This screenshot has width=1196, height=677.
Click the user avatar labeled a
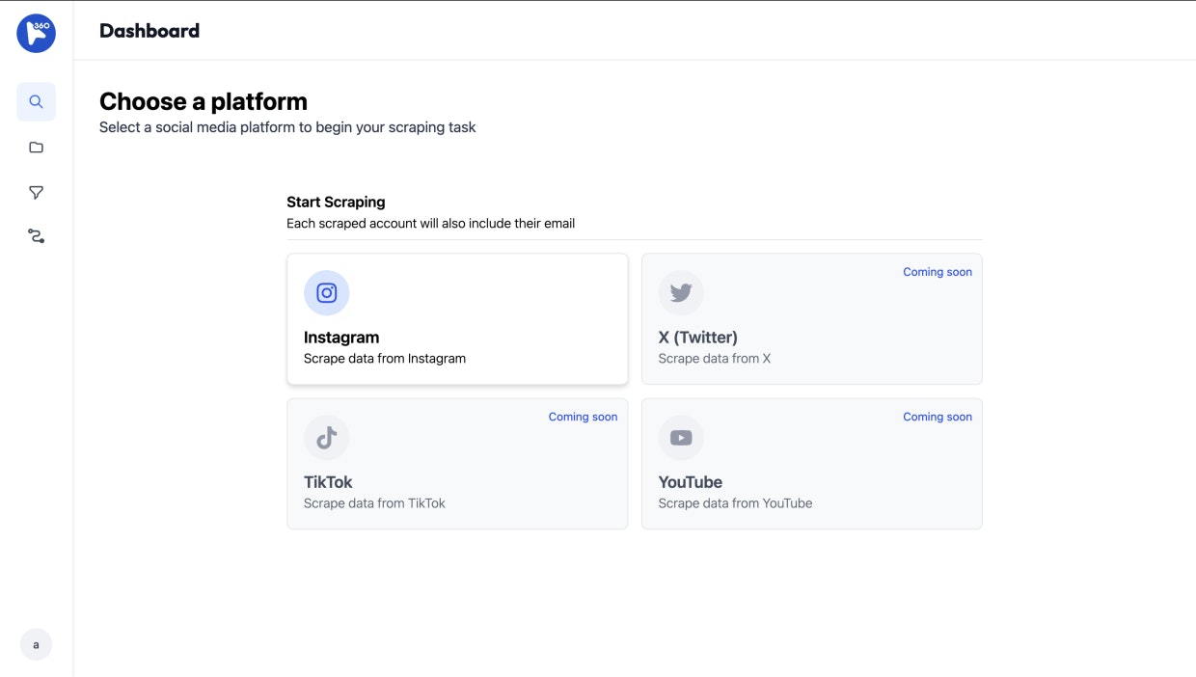(x=37, y=645)
